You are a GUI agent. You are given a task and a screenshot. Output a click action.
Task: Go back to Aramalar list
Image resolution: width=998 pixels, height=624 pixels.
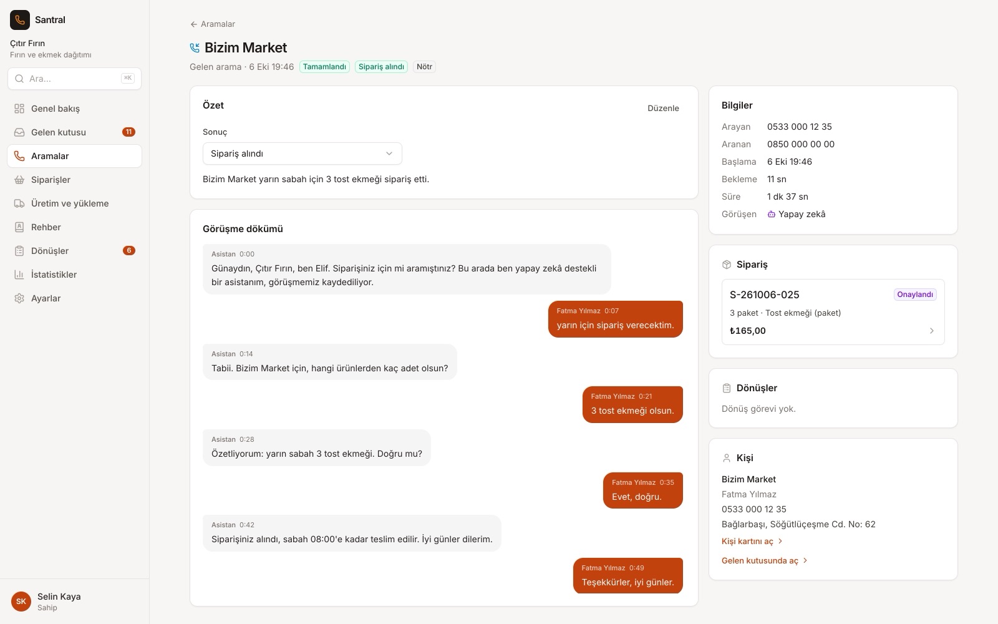point(213,24)
